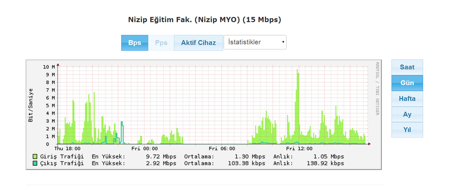
Task: Switch to the Hafta view
Action: (x=407, y=99)
